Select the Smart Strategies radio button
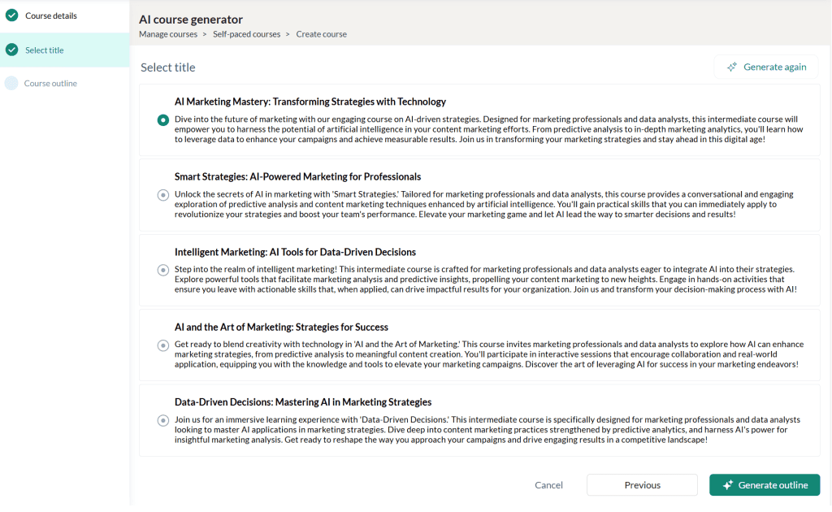Viewport: 832px width, 512px height. 162,195
